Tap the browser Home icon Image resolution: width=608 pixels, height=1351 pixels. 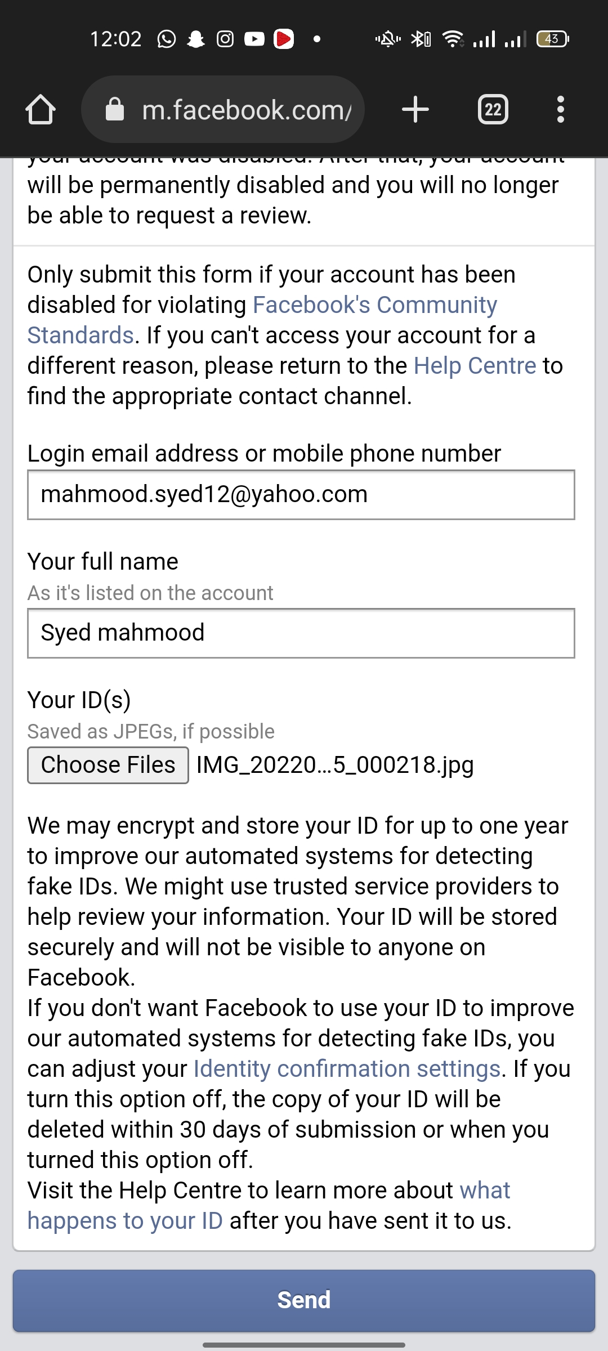point(40,109)
